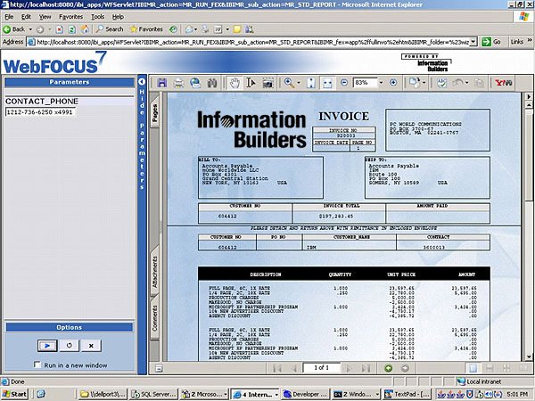Select the Hand tool
The image size is (535, 401).
[x=235, y=83]
